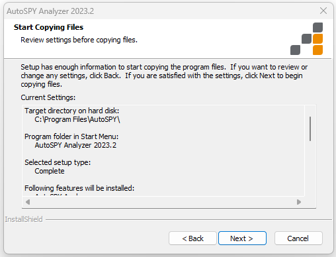
Task: Click the right horizontal scroll arrow
Action: [x=299, y=202]
